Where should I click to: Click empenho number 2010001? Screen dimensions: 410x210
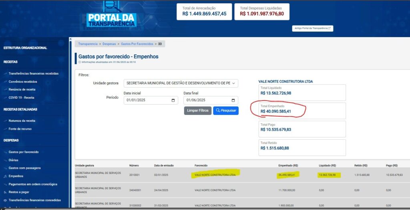(x=135, y=175)
